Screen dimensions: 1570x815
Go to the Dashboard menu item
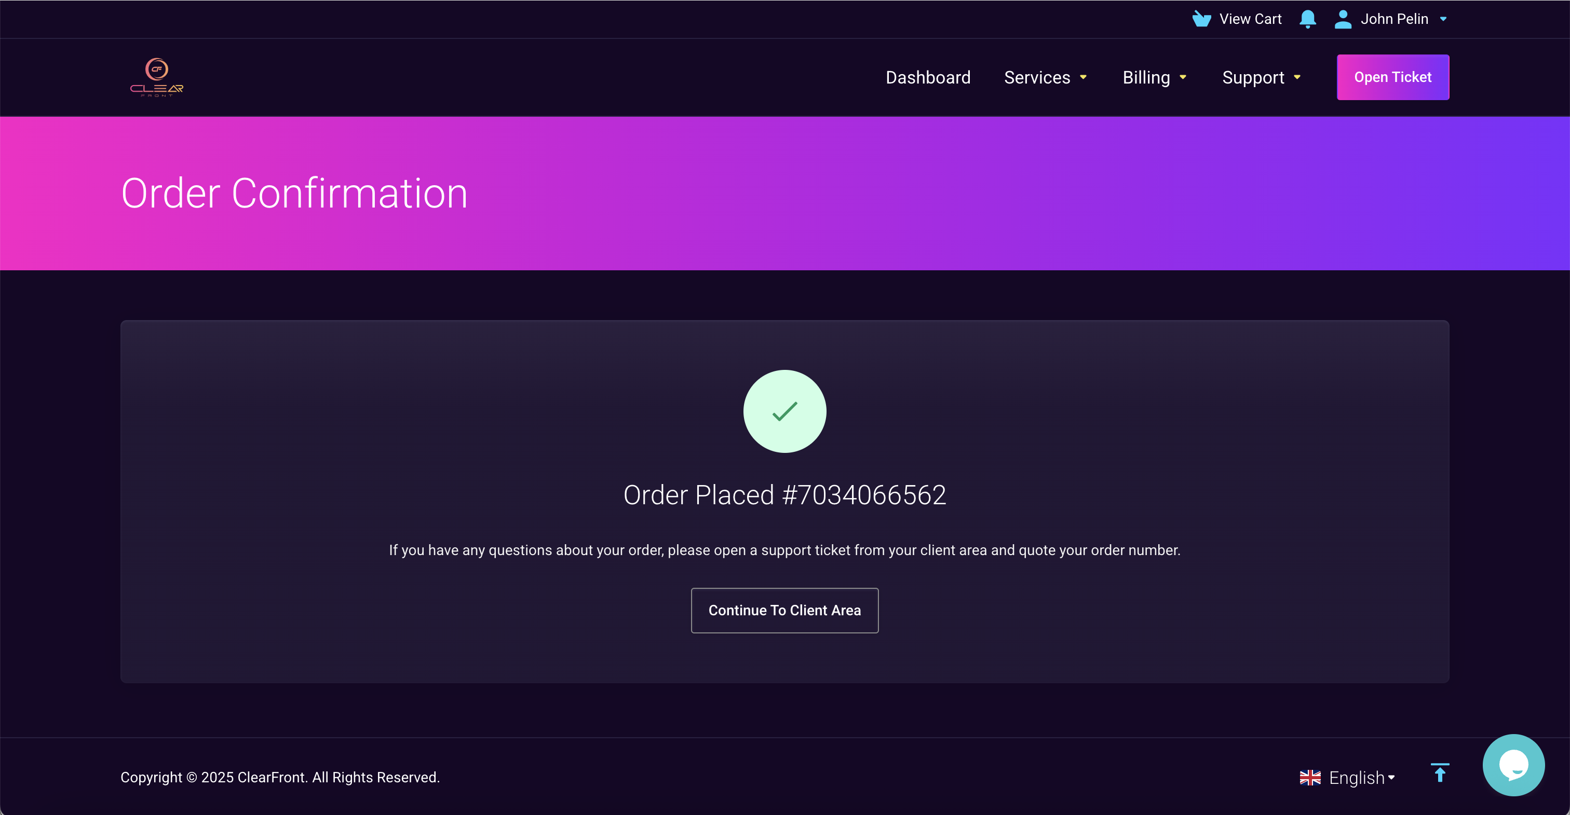coord(928,77)
